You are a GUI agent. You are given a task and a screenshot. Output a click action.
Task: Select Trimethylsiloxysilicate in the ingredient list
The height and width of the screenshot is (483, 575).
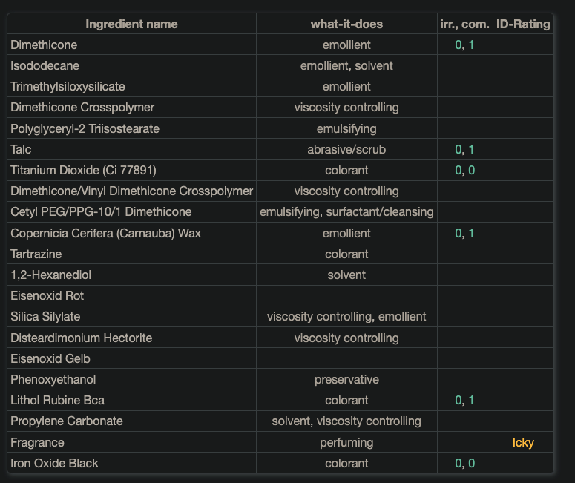click(68, 87)
